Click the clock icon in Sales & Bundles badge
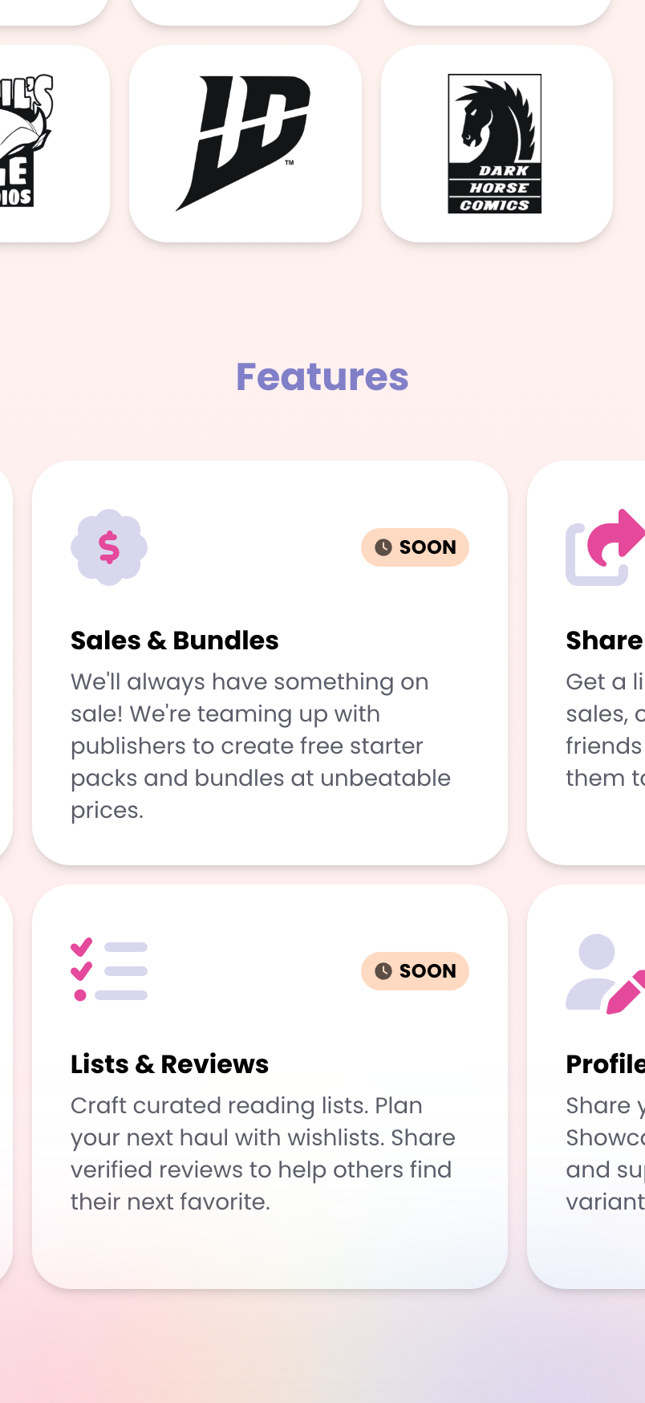The image size is (645, 1403). pos(383,547)
